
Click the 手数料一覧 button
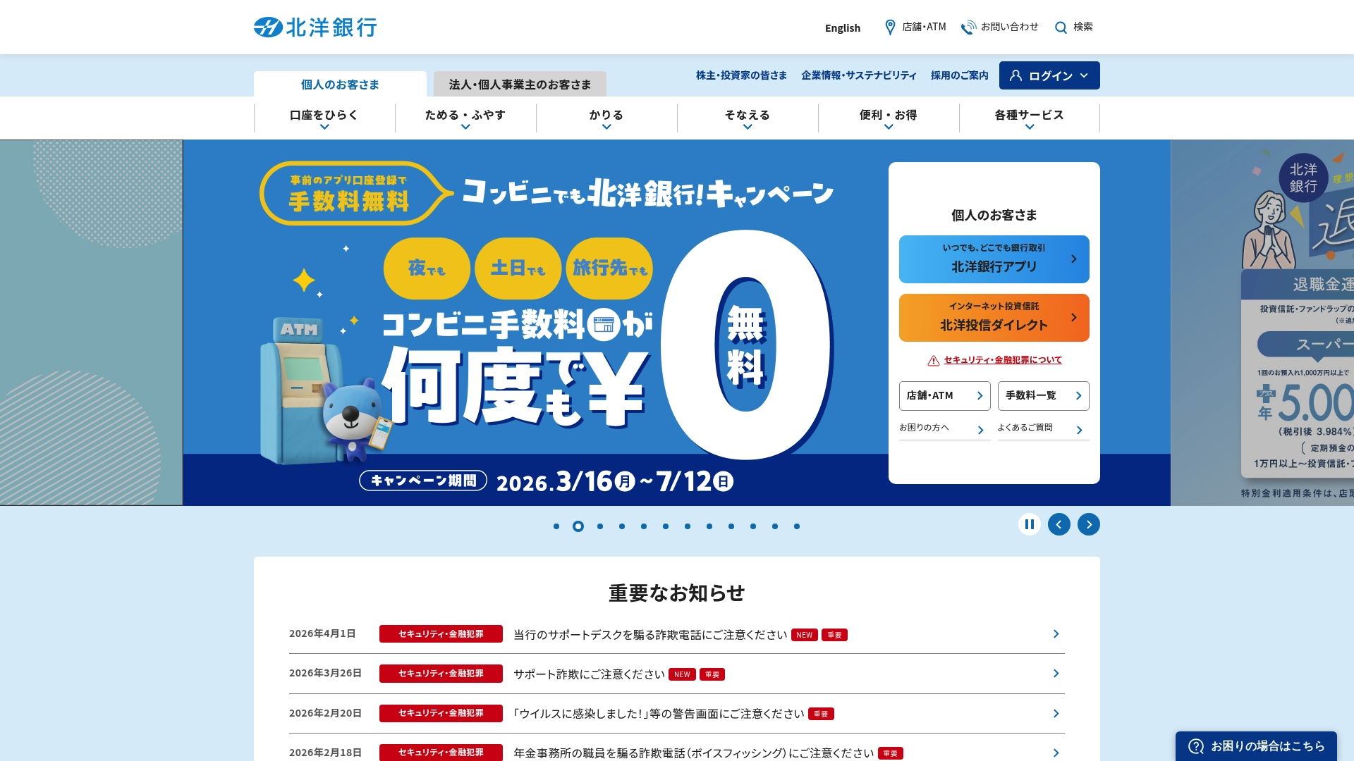(x=1044, y=396)
